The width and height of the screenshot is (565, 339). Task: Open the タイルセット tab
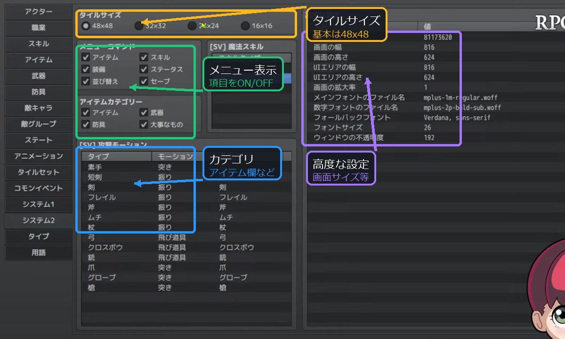39,172
